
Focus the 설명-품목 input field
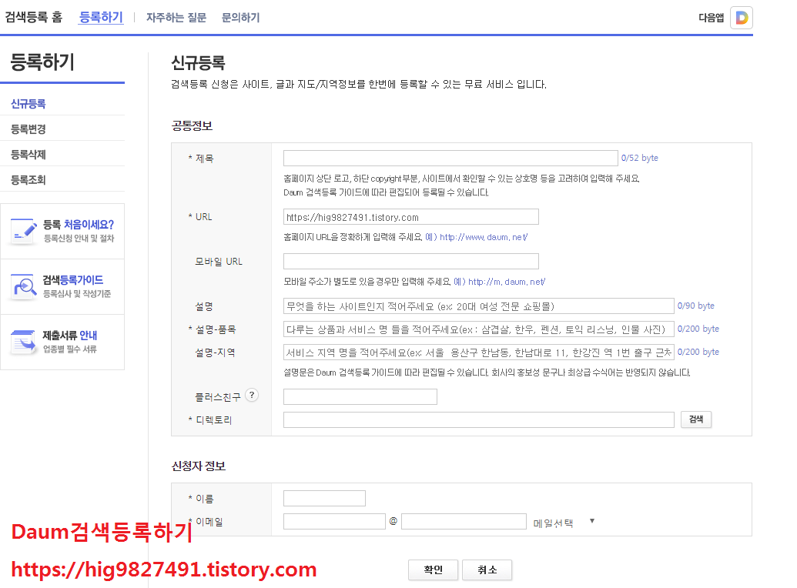click(478, 329)
